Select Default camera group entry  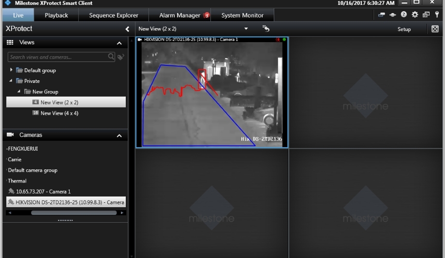point(32,170)
